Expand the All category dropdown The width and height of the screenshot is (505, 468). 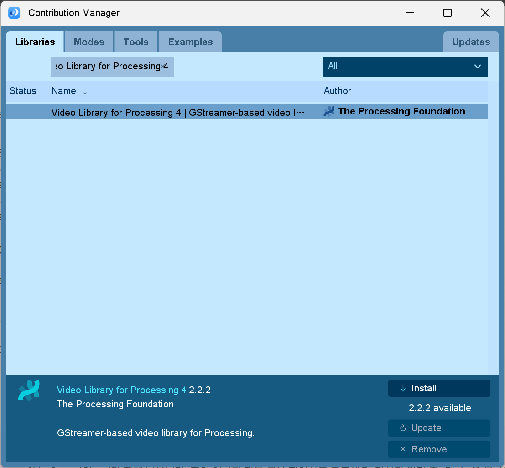pos(405,66)
